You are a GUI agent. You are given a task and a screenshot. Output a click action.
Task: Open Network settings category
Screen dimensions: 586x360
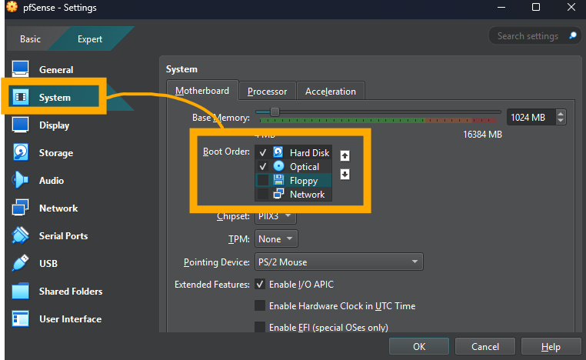58,208
